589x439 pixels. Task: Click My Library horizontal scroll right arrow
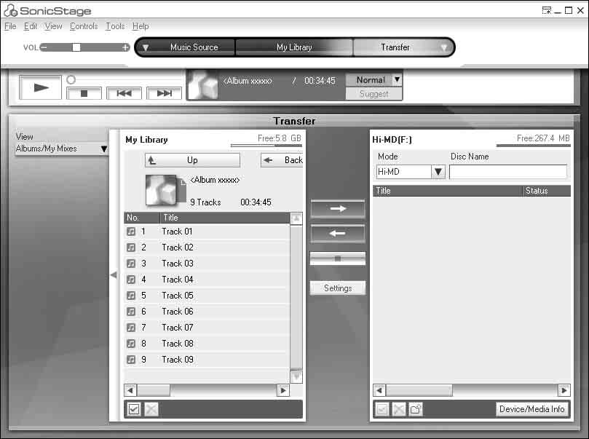[x=283, y=390]
